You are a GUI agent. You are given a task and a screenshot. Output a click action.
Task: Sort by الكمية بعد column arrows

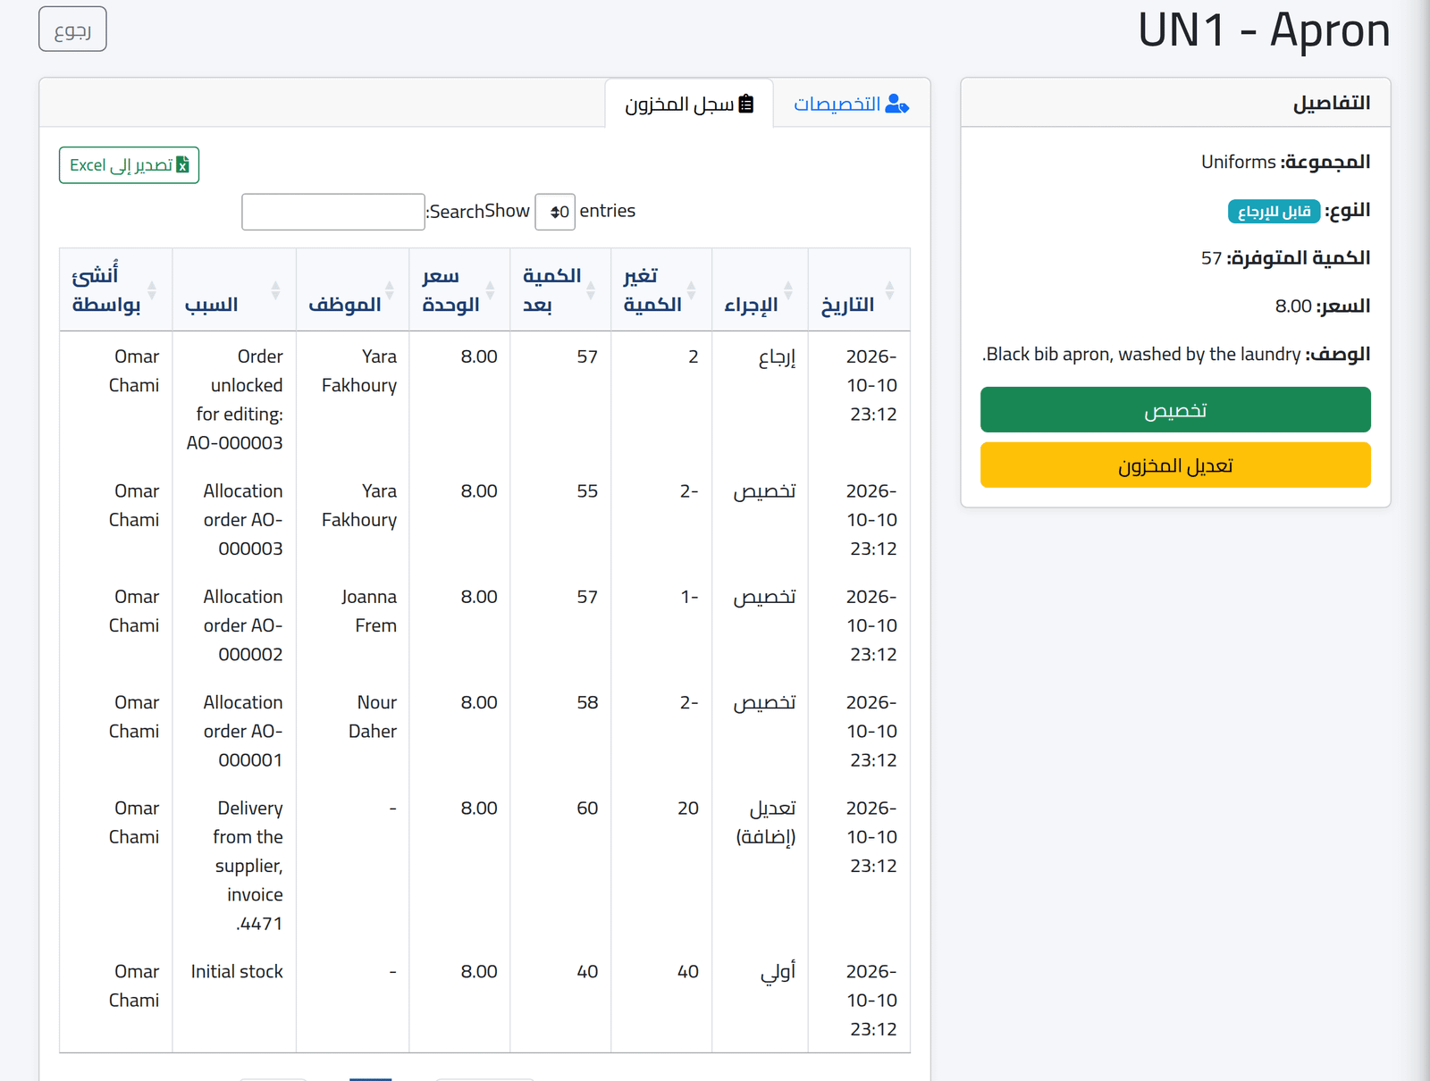coord(591,290)
